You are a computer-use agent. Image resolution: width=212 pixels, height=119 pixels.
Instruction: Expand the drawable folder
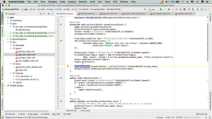pyautogui.click(x=11, y=45)
